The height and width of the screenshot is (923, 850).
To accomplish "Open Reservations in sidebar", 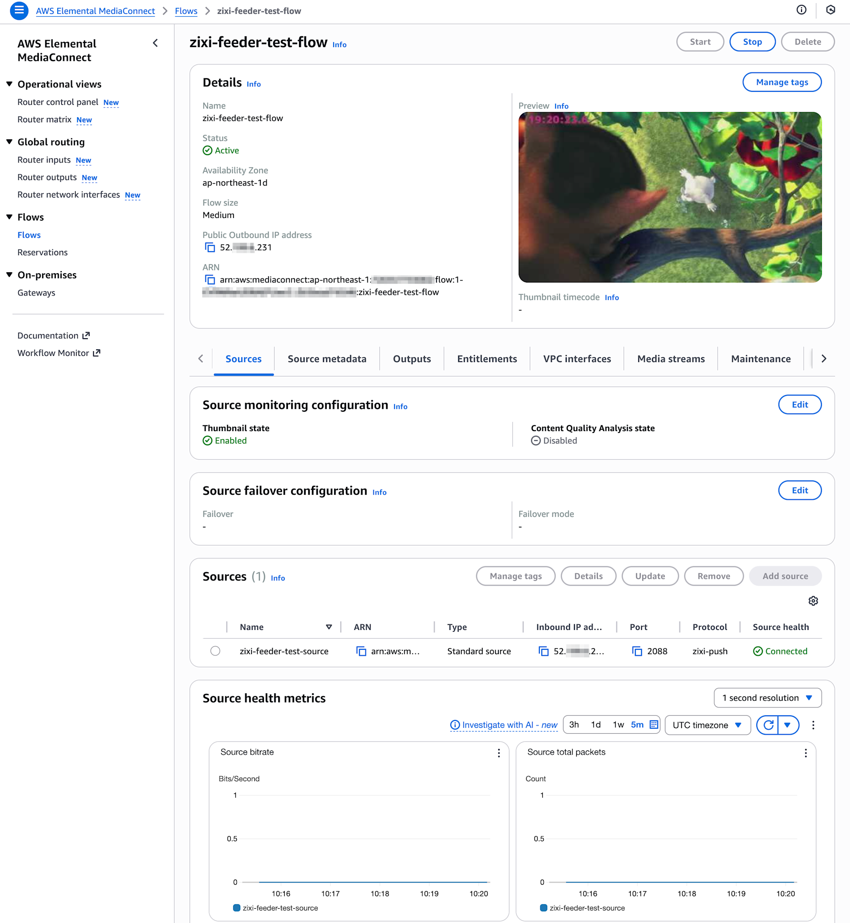I will coord(42,252).
